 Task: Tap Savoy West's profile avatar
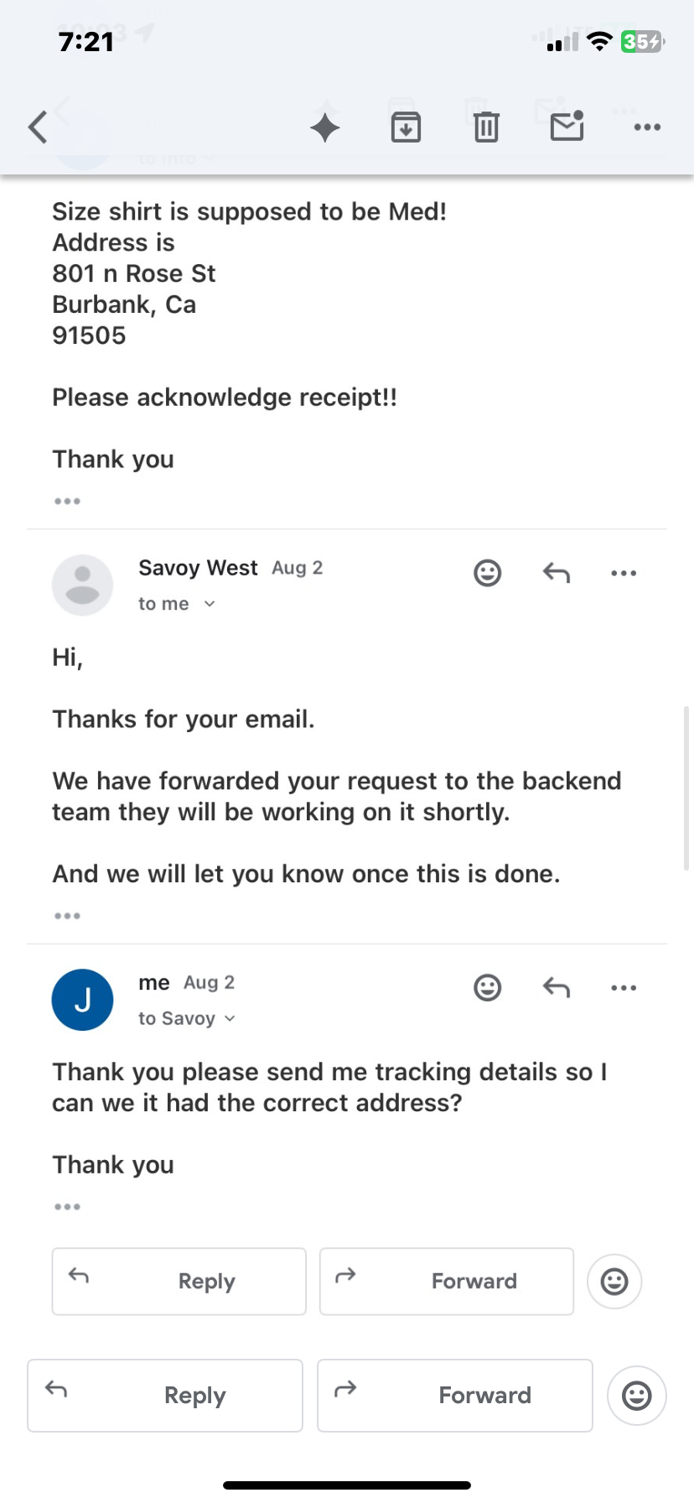coord(82,585)
